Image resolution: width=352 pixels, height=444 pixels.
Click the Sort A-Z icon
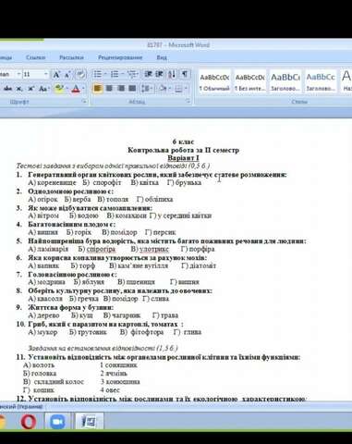[x=172, y=74]
